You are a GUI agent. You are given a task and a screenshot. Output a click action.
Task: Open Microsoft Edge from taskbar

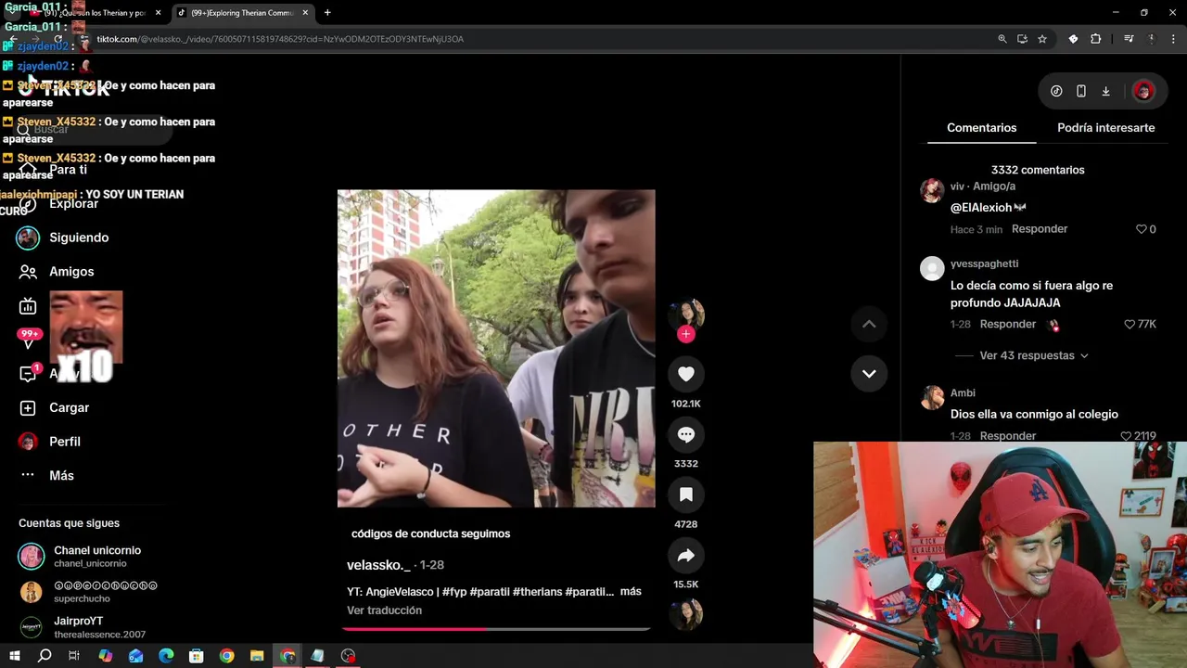pos(166,656)
